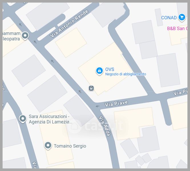
Task: Select the CONAD shopping cart marker
Action: click(x=182, y=18)
